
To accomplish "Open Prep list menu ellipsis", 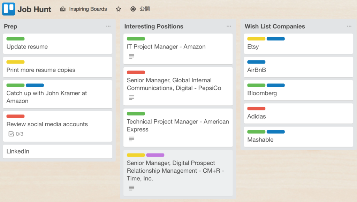I will pos(108,26).
